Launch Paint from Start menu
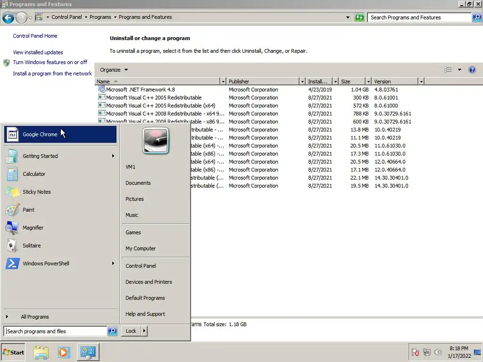The width and height of the screenshot is (483, 362). coord(60,210)
